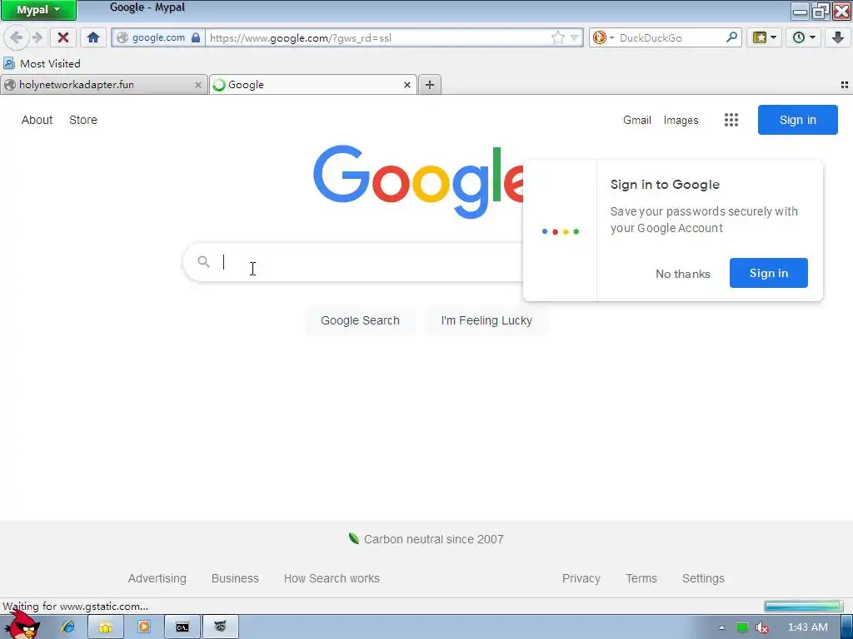This screenshot has height=639, width=853.
Task: Open the command prompt taskbar button
Action: (x=182, y=627)
